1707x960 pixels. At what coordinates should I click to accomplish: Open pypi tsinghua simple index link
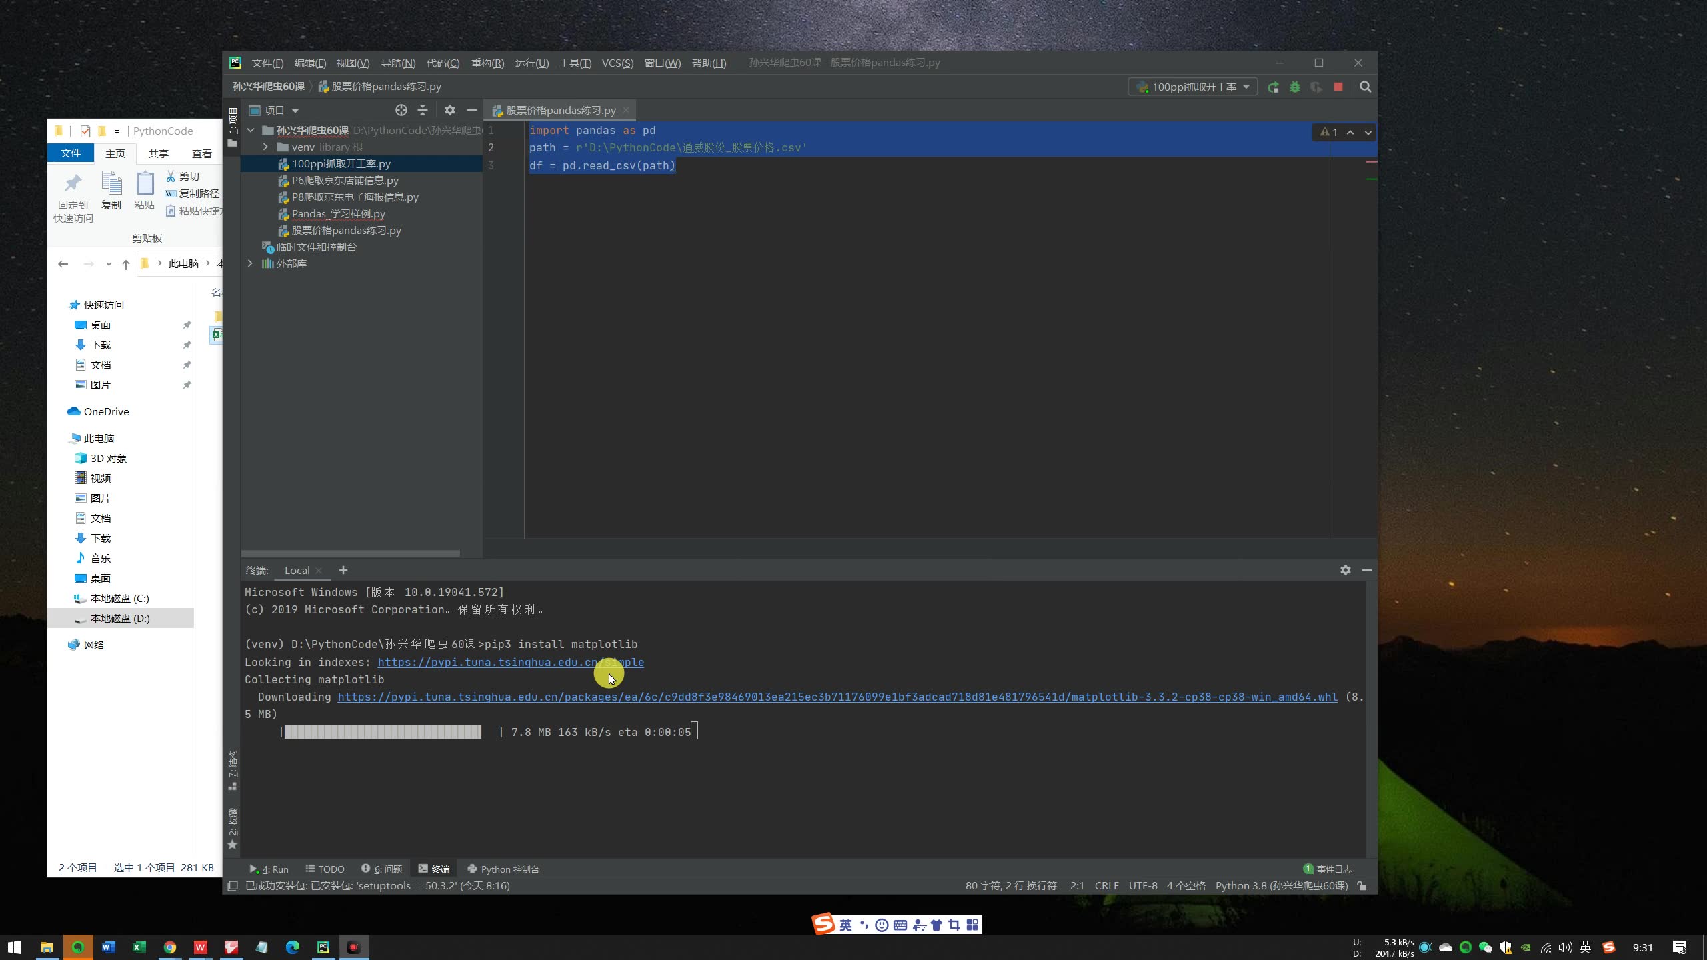511,662
